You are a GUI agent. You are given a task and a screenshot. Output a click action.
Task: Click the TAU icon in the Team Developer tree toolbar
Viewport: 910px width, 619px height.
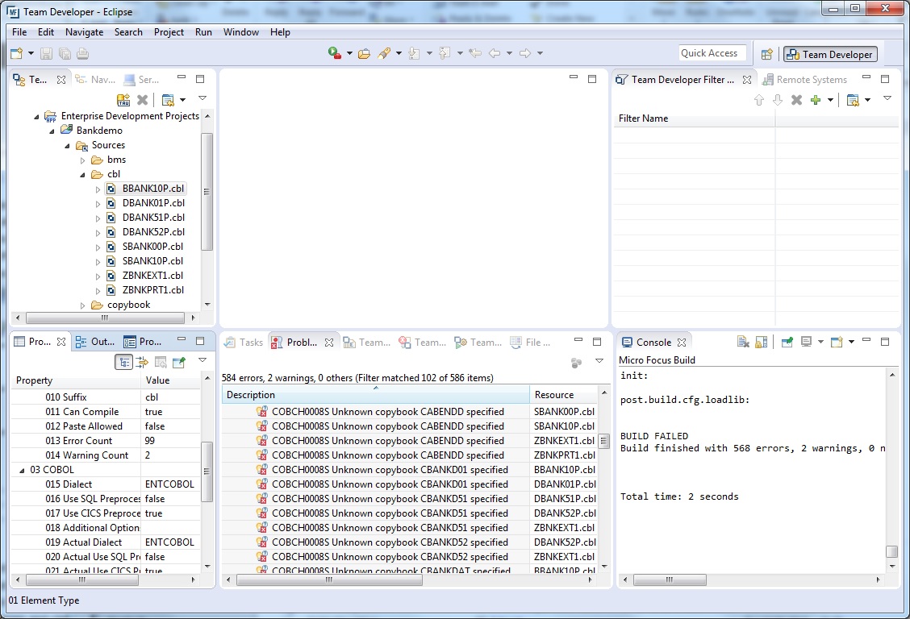(x=123, y=100)
